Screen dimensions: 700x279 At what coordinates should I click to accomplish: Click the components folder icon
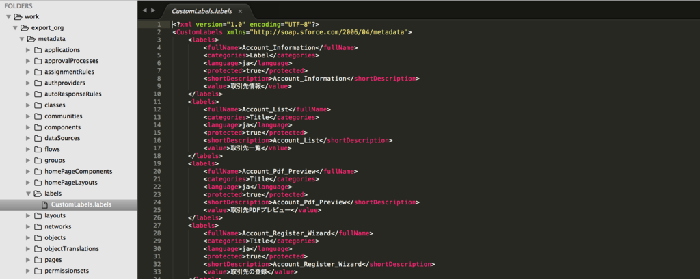pyautogui.click(x=38, y=127)
